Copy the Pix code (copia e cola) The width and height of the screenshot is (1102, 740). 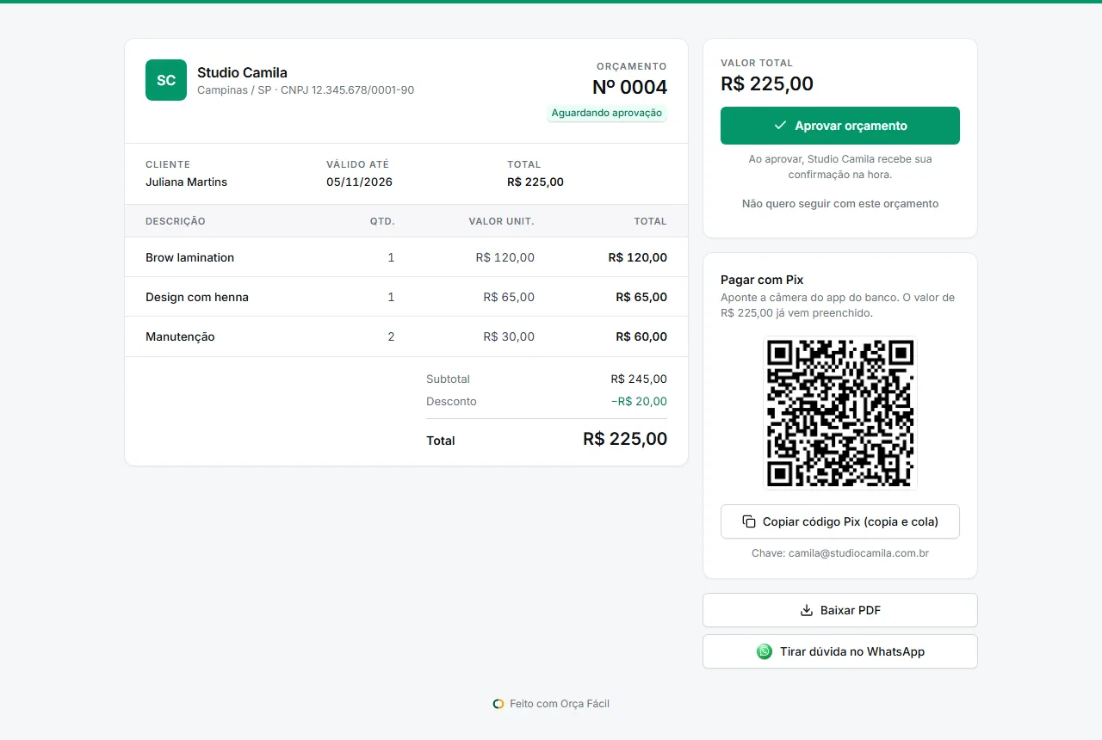(840, 521)
